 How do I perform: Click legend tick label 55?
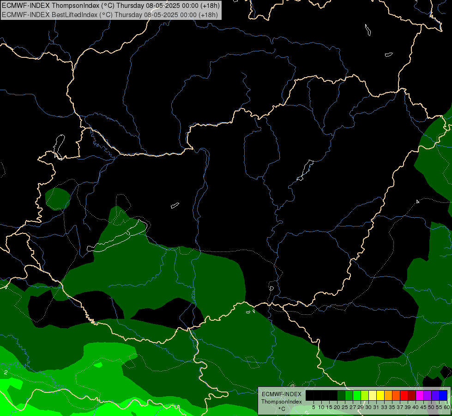(439, 407)
